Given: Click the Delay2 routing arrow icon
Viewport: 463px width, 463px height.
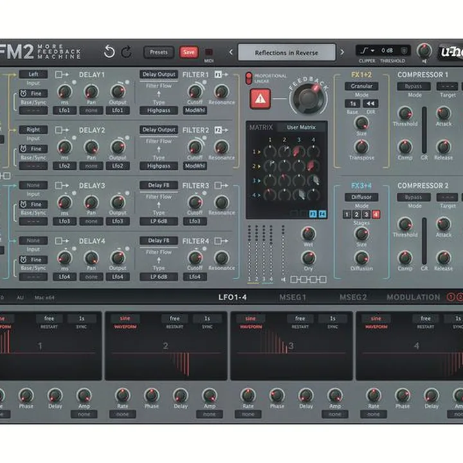Looking at the screenshot, I should pos(62,130).
